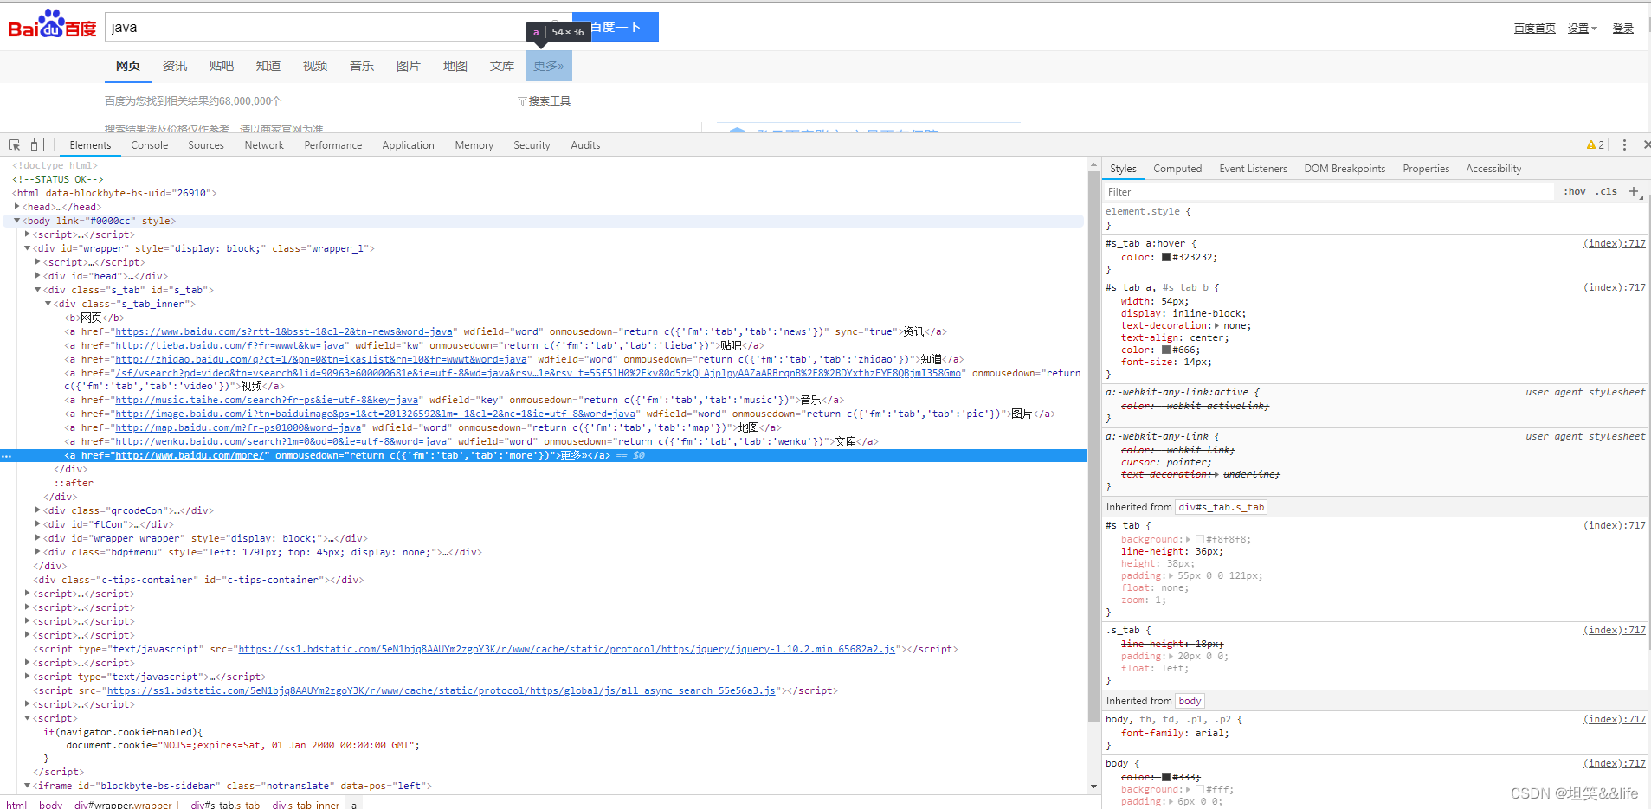Open the 地图 search category
1651x809 pixels.
(455, 66)
